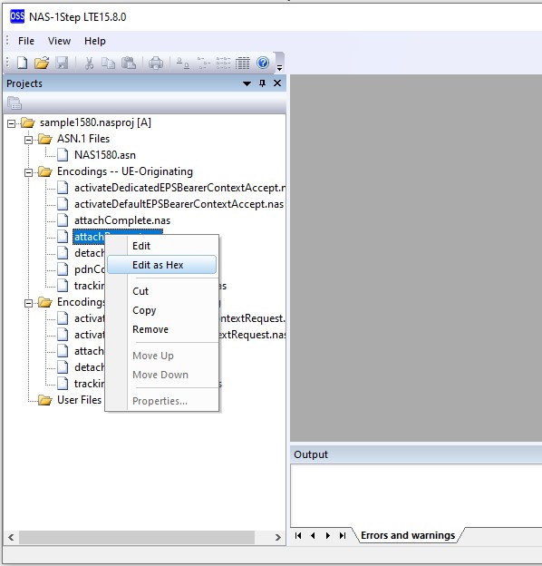Click the file icon beside attachComplete.nas
The image size is (542, 566).
(x=63, y=220)
